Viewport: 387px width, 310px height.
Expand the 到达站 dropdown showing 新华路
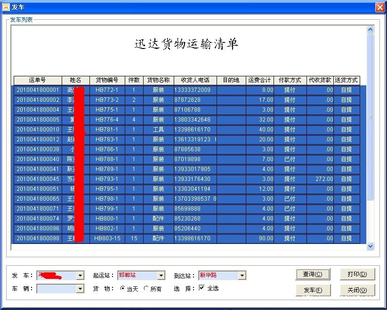(x=242, y=276)
